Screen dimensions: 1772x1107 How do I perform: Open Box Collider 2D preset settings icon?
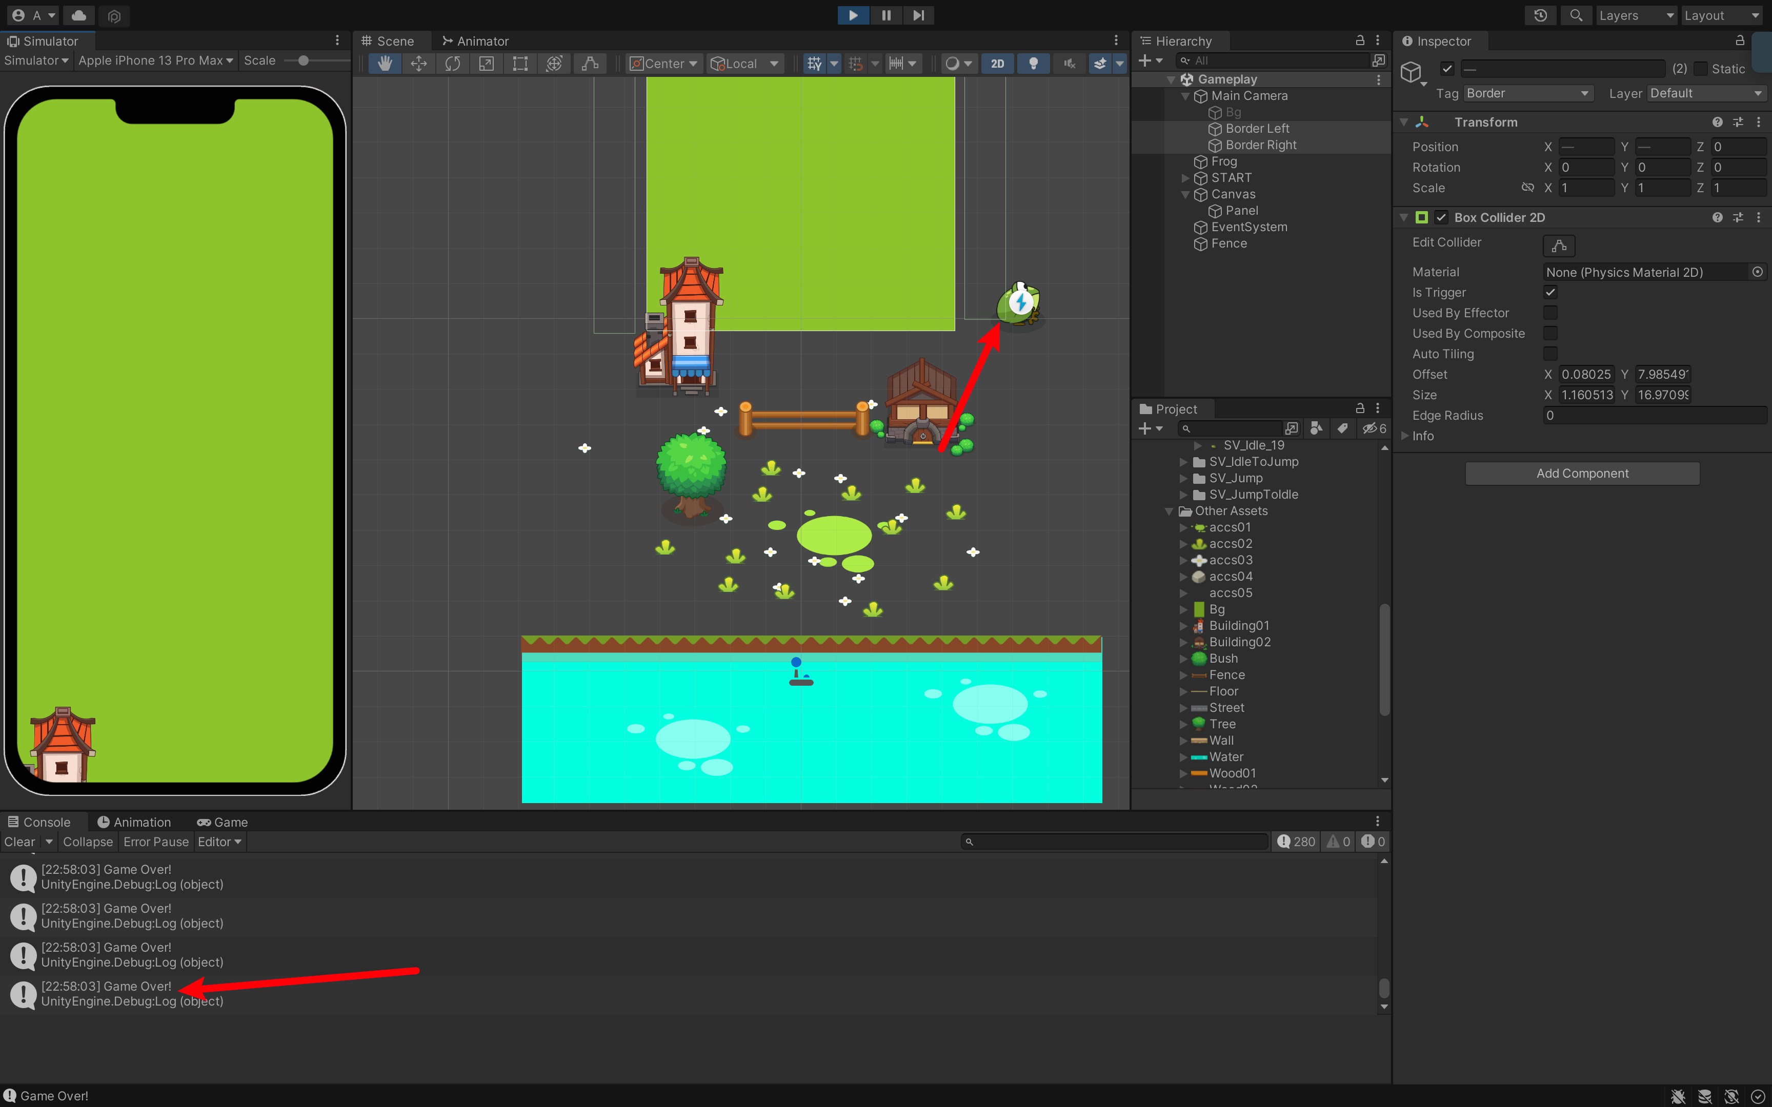click(x=1738, y=217)
